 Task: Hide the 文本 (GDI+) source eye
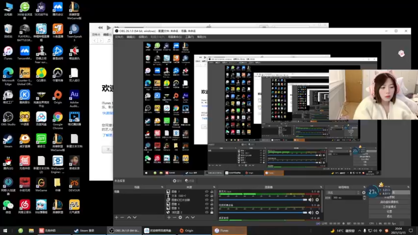coord(206,195)
